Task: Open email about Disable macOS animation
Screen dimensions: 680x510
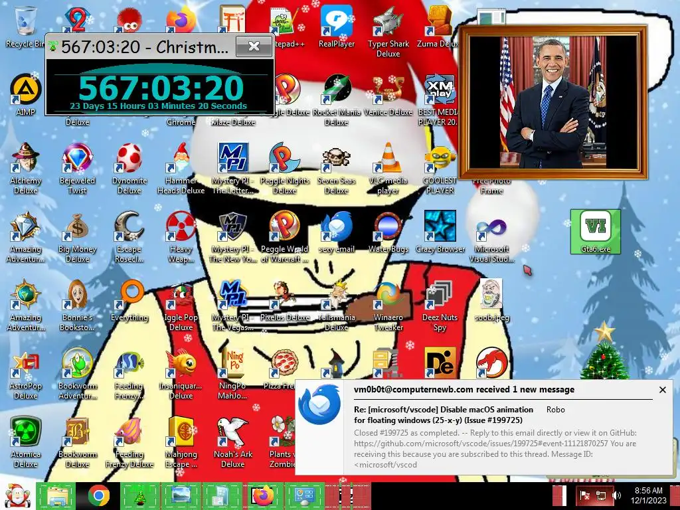Action: coord(443,414)
